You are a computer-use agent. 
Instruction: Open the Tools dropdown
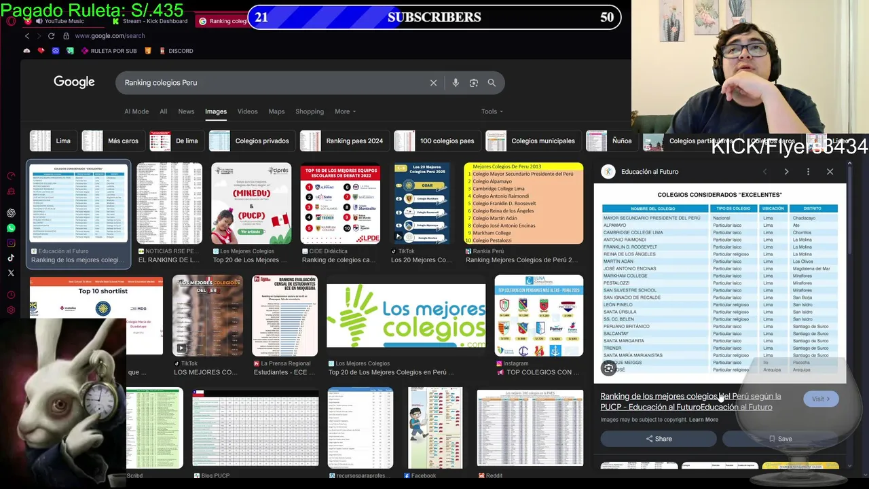[x=492, y=111]
